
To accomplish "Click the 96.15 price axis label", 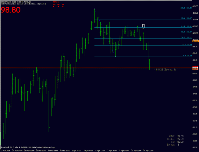I will [x=195, y=127].
